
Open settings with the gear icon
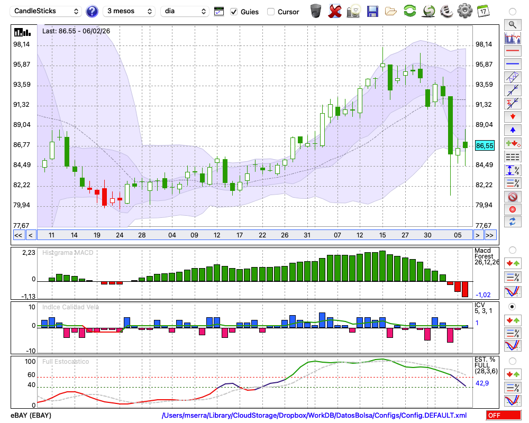(x=464, y=11)
